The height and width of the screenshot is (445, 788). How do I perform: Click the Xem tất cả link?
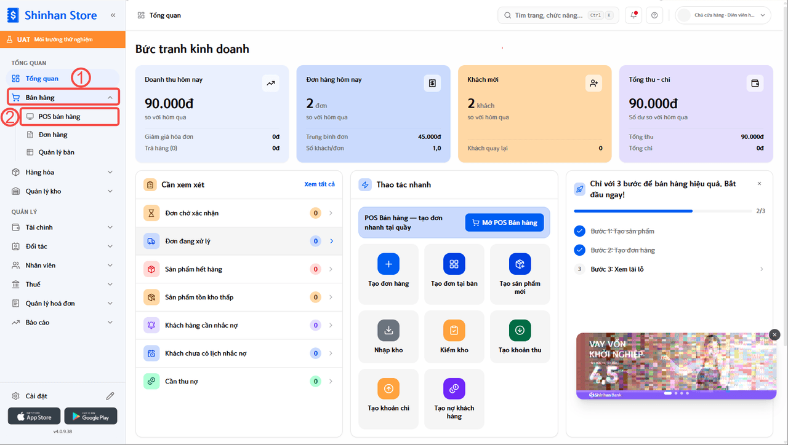pyautogui.click(x=320, y=184)
